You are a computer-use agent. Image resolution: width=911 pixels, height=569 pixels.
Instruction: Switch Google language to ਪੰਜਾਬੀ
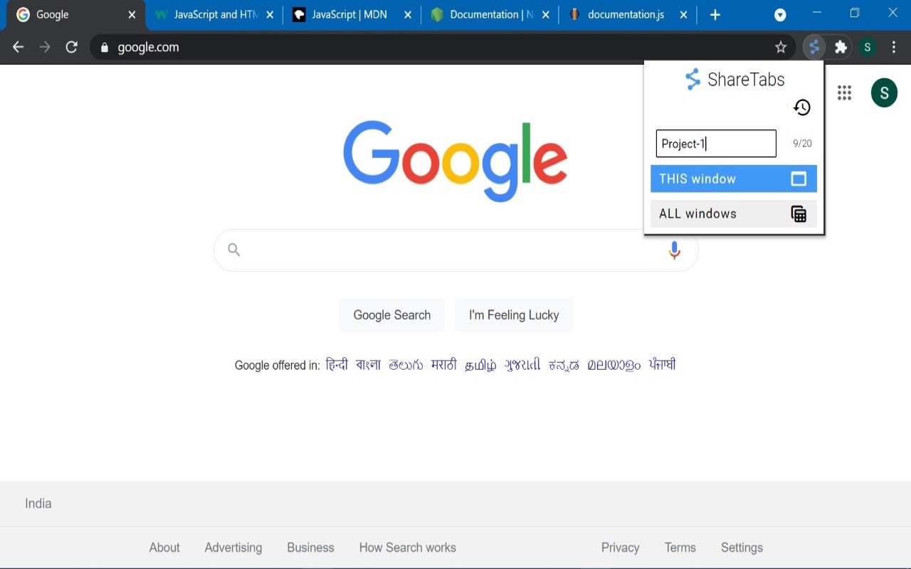[x=662, y=365]
